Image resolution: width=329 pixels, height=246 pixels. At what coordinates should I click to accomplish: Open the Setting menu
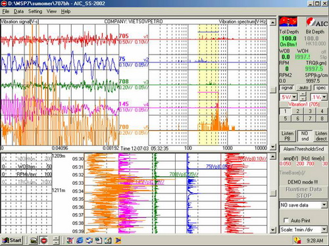35,11
